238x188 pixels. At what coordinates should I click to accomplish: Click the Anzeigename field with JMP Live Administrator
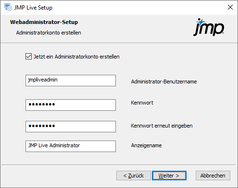tap(71, 146)
